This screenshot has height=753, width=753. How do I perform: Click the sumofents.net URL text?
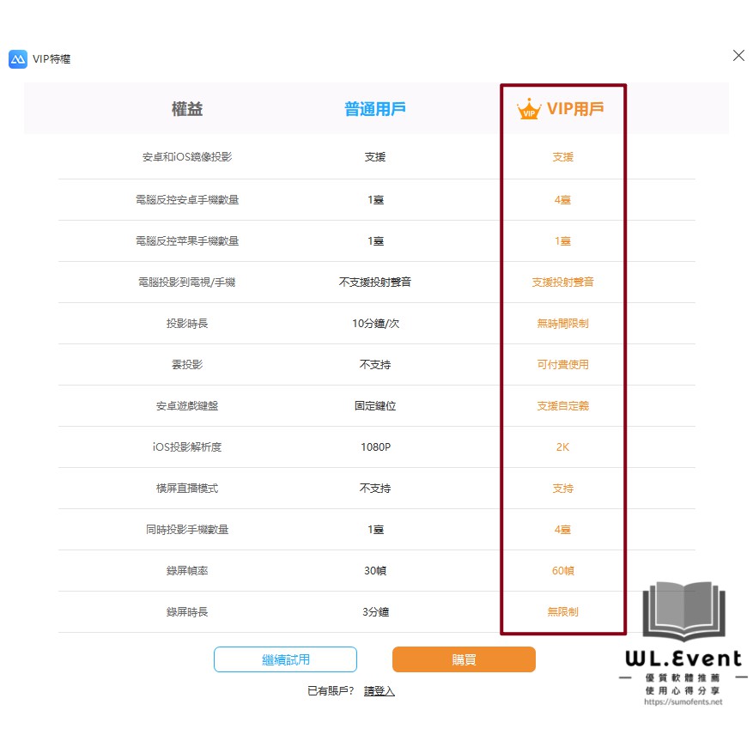(683, 701)
